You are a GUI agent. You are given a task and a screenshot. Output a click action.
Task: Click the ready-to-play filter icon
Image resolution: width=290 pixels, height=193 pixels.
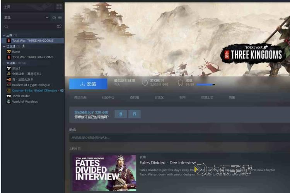(60, 17)
